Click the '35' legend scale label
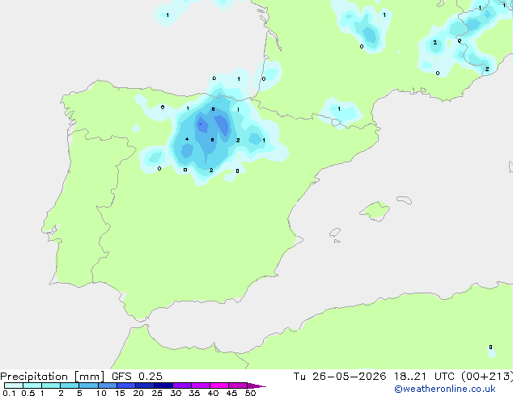This screenshot has height=396, width=513. [194, 393]
